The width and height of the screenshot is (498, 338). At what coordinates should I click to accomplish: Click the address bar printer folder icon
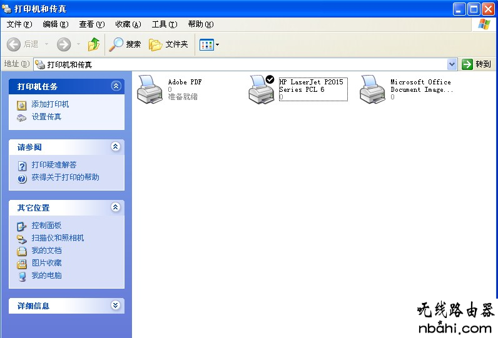tap(40, 65)
